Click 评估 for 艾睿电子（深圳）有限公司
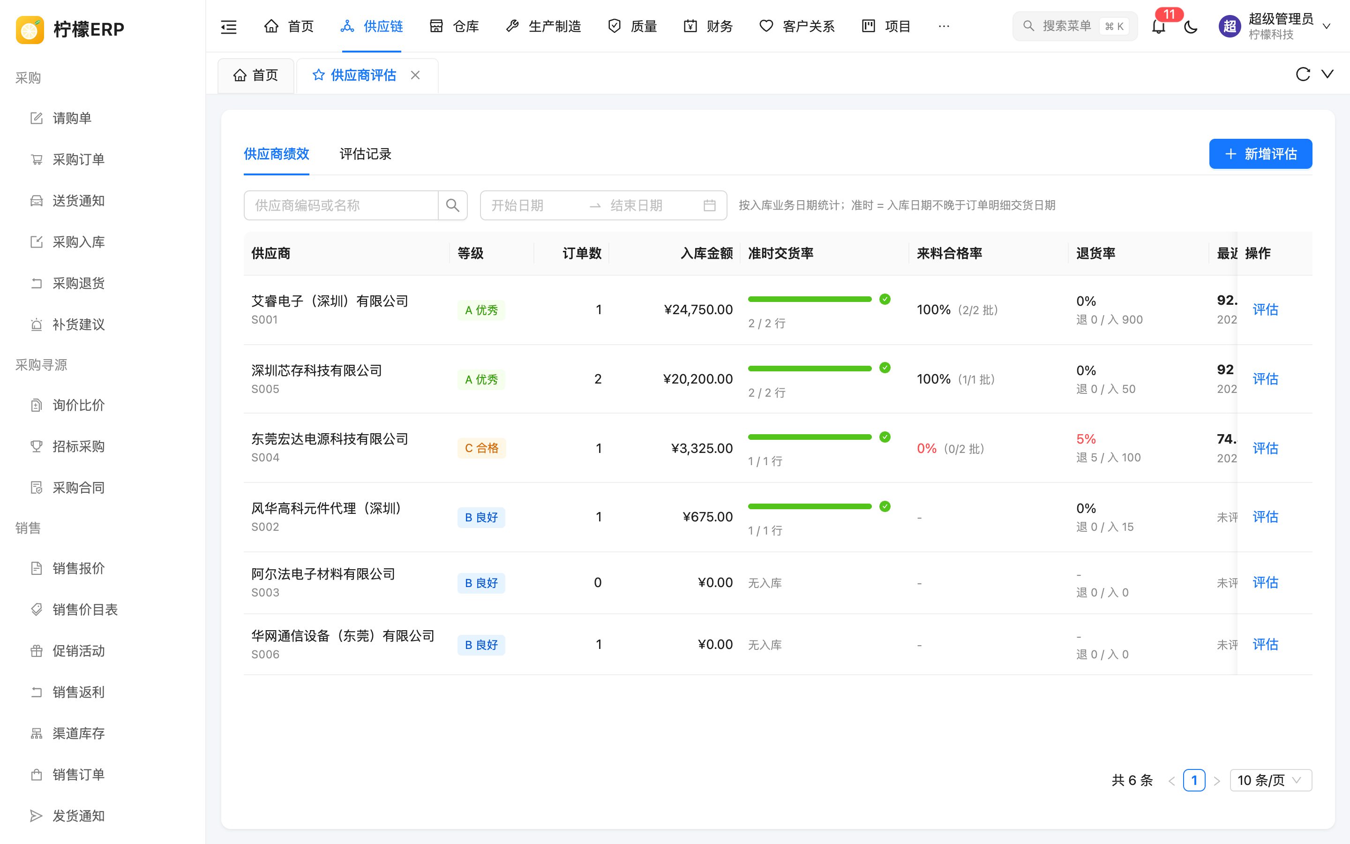The height and width of the screenshot is (844, 1350). pyautogui.click(x=1265, y=310)
